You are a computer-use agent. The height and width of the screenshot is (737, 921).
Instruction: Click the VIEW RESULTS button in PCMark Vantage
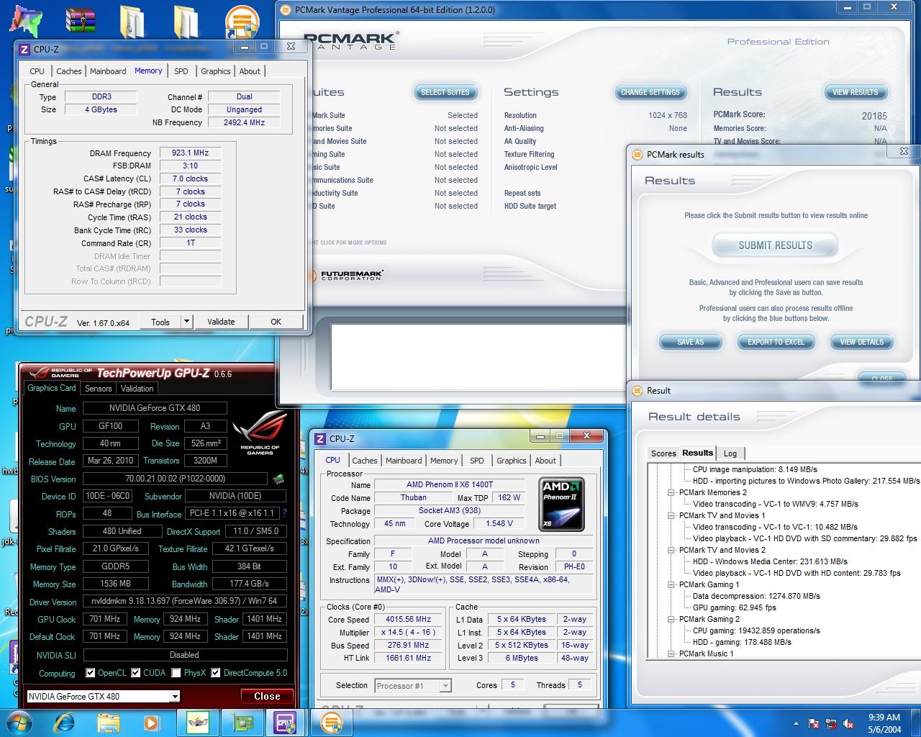coord(856,92)
